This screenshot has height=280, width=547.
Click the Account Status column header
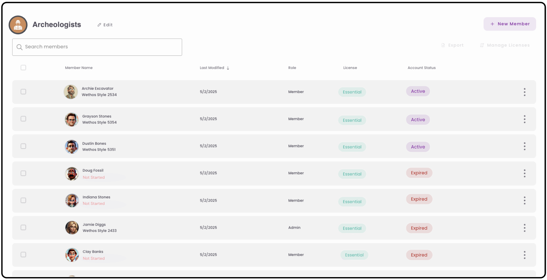click(421, 68)
